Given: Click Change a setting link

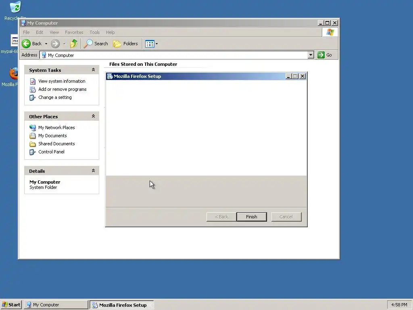Looking at the screenshot, I should (x=55, y=97).
